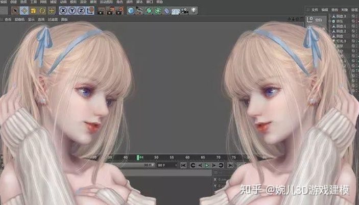Click the 90 F end frame field

pyautogui.click(x=166, y=165)
